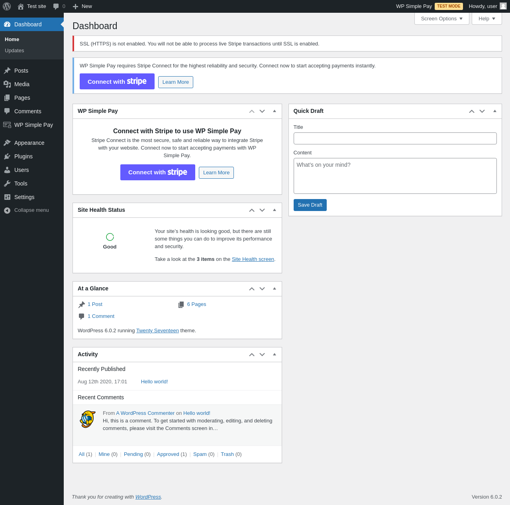The width and height of the screenshot is (510, 505).
Task: Open the Howdy, user account menu
Action: [488, 6]
